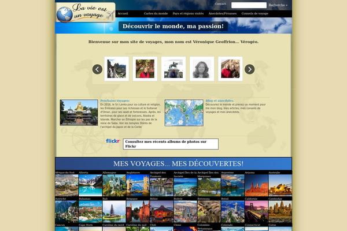Open the Angleterre Tower Bridge thumbnail
347x231 pixels.
(x=138, y=185)
